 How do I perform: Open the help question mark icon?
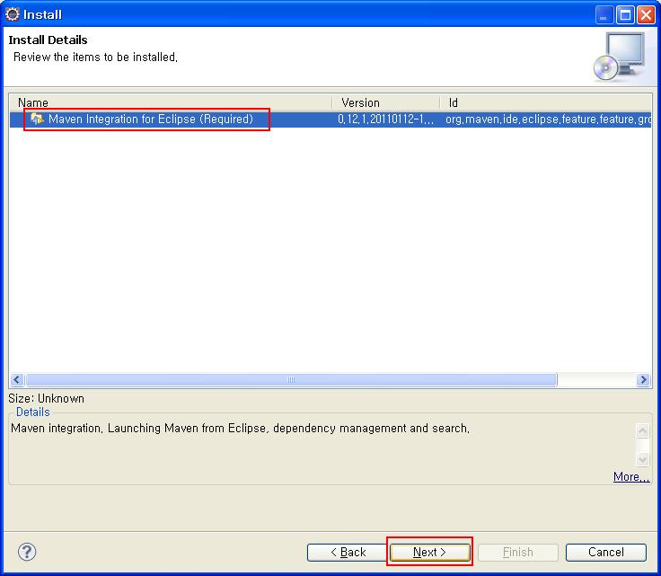coord(27,552)
